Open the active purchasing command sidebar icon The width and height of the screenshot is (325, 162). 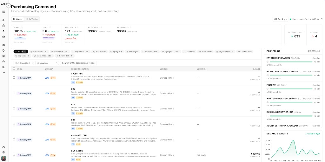coord(3,56)
